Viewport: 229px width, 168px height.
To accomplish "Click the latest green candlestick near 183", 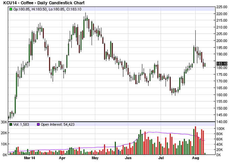I will tap(205, 65).
